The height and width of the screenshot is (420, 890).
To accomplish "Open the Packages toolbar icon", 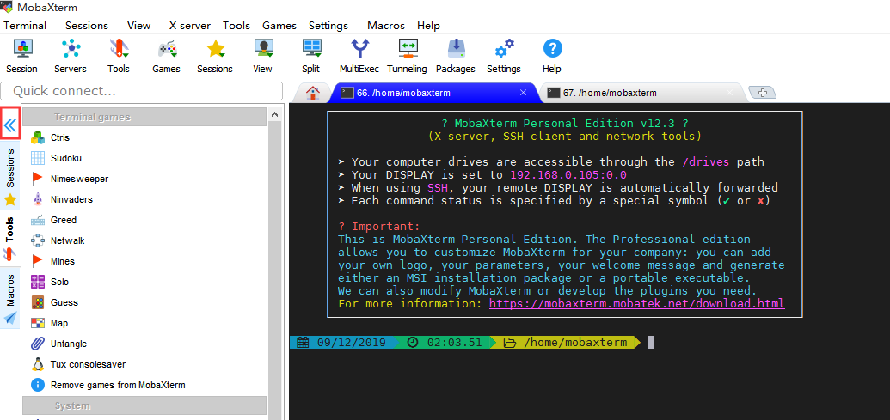I will 455,56.
